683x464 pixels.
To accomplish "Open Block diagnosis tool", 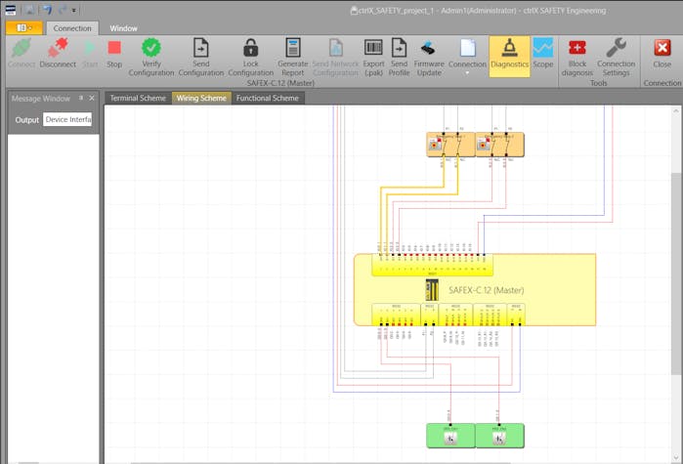I will point(577,57).
